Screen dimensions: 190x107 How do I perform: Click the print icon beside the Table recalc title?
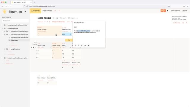point(57,18)
